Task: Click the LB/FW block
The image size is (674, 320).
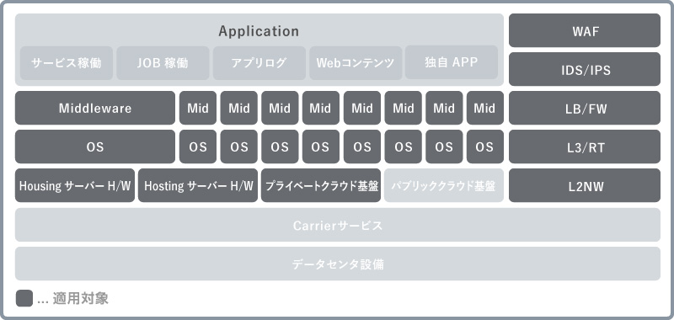Action: pyautogui.click(x=585, y=108)
